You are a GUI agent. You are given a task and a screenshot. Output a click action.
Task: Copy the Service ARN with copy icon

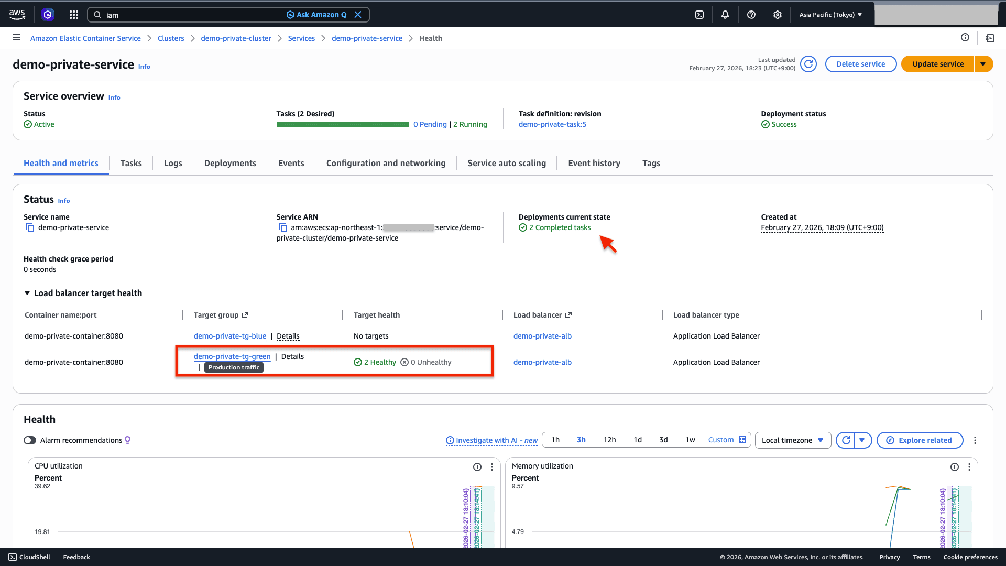pos(283,227)
